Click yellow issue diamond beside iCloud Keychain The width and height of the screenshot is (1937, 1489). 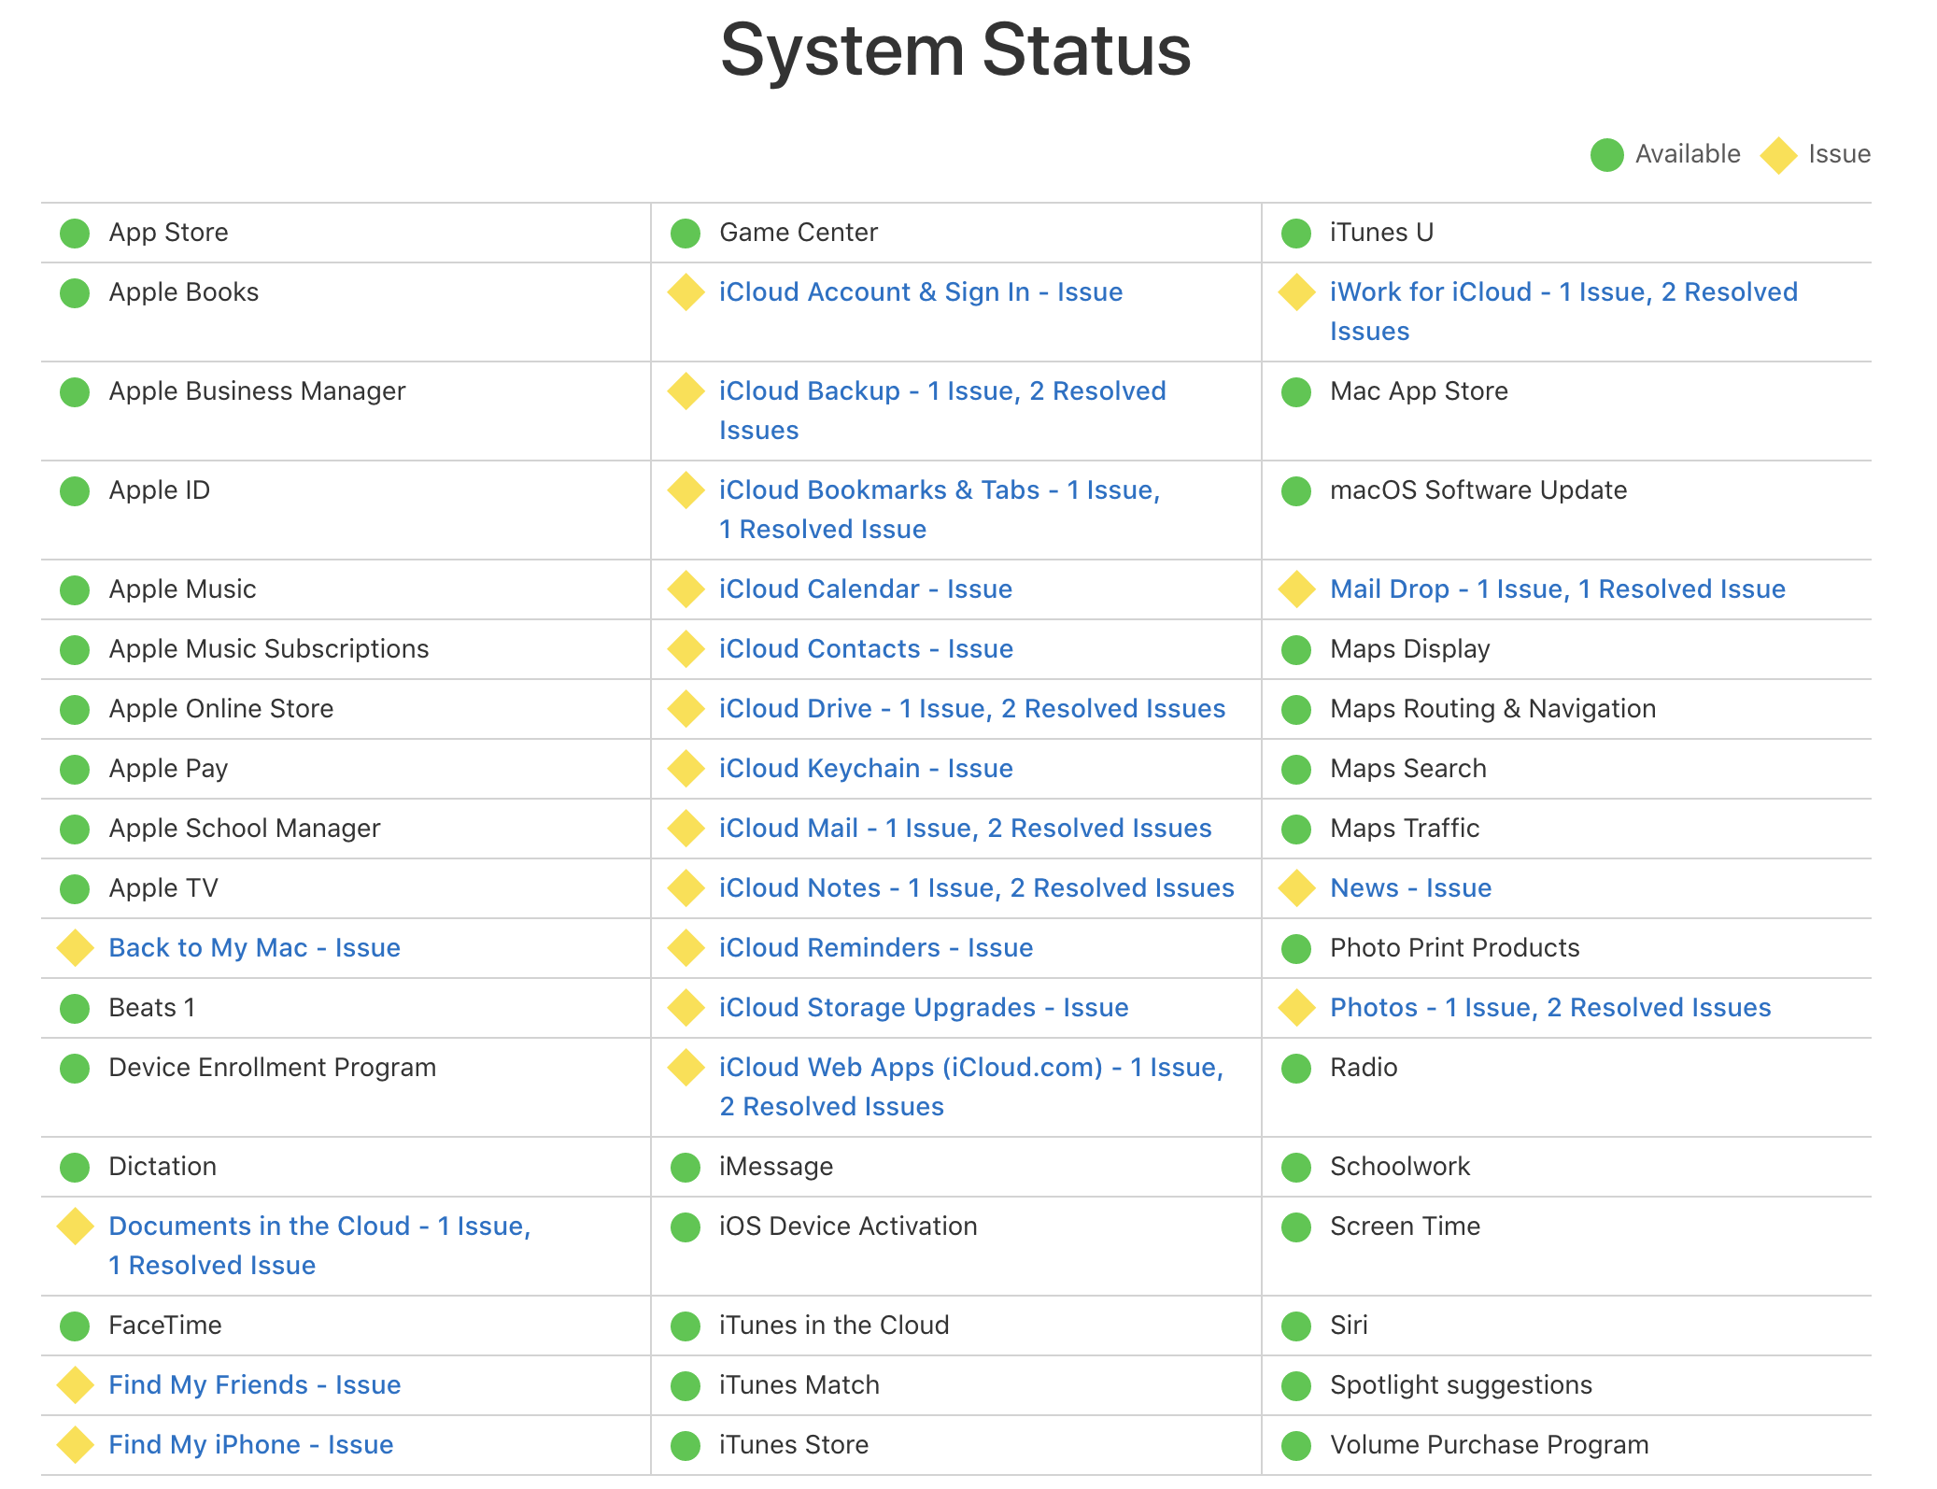(x=686, y=769)
